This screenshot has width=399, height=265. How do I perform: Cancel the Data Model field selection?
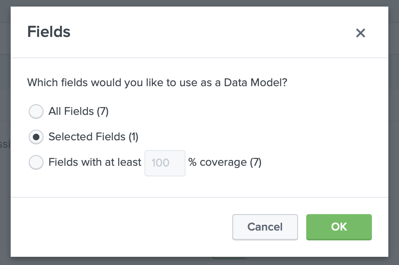(265, 227)
